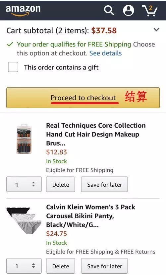Screen dimensions: 166x275
Task: Tick the 'This order contains a gift' checkbox
Action: pos(13,67)
